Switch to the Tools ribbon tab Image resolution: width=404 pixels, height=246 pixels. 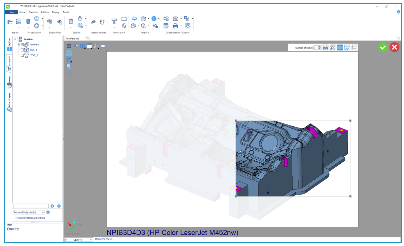pos(66,12)
